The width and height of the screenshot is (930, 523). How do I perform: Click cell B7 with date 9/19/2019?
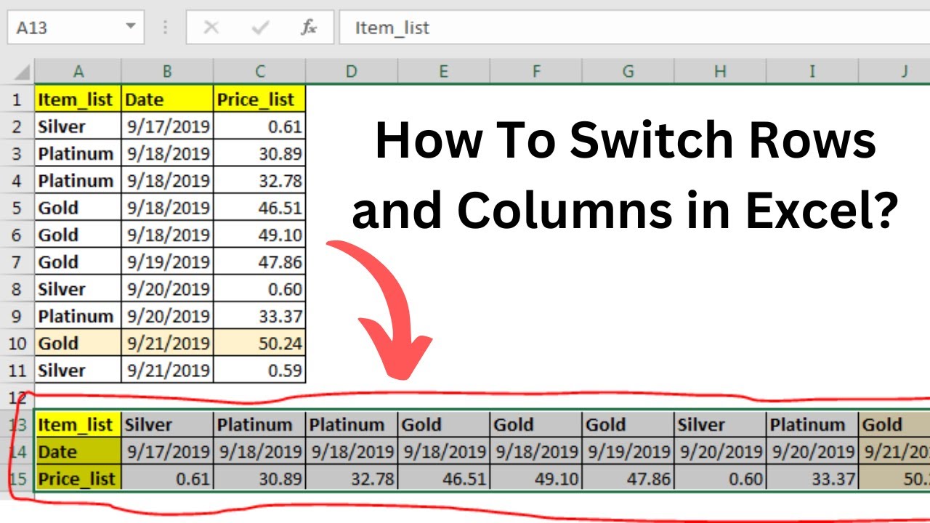(167, 262)
